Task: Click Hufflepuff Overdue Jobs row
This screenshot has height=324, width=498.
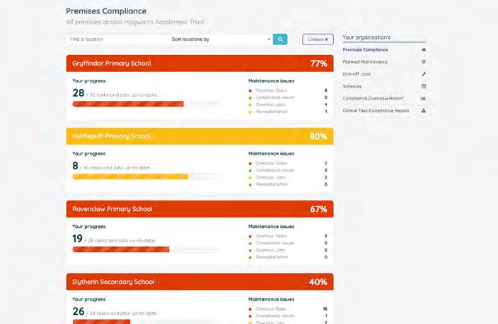Action: pos(288,177)
